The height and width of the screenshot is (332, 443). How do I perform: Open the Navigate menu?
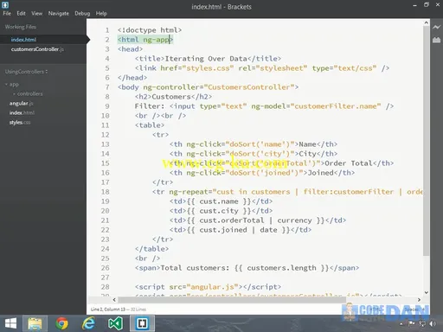pyautogui.click(x=59, y=13)
